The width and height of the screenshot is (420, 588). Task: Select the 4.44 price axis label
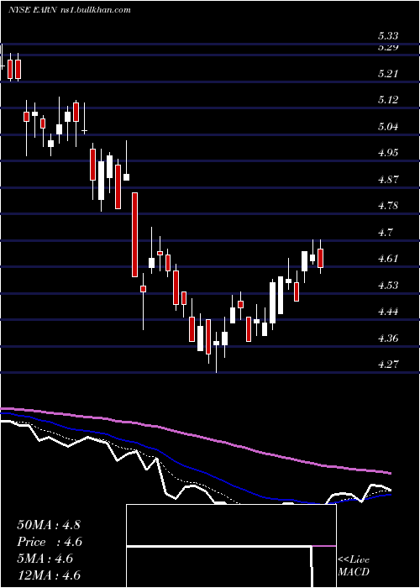[x=388, y=312]
